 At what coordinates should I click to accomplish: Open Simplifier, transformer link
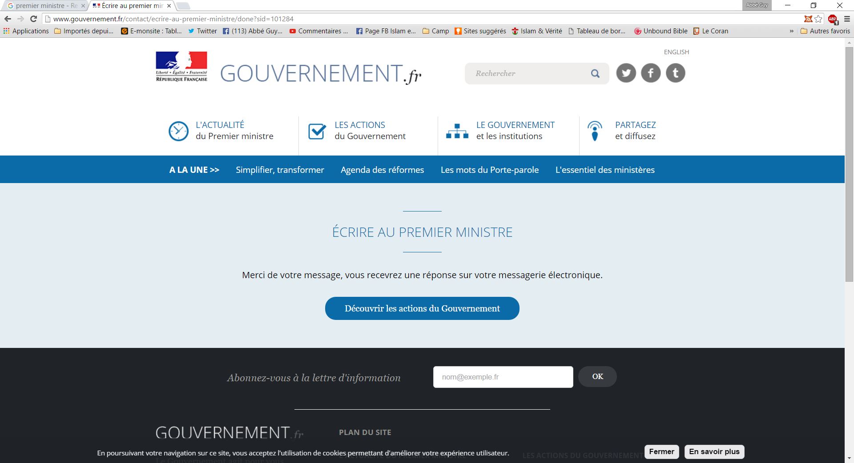[280, 170]
